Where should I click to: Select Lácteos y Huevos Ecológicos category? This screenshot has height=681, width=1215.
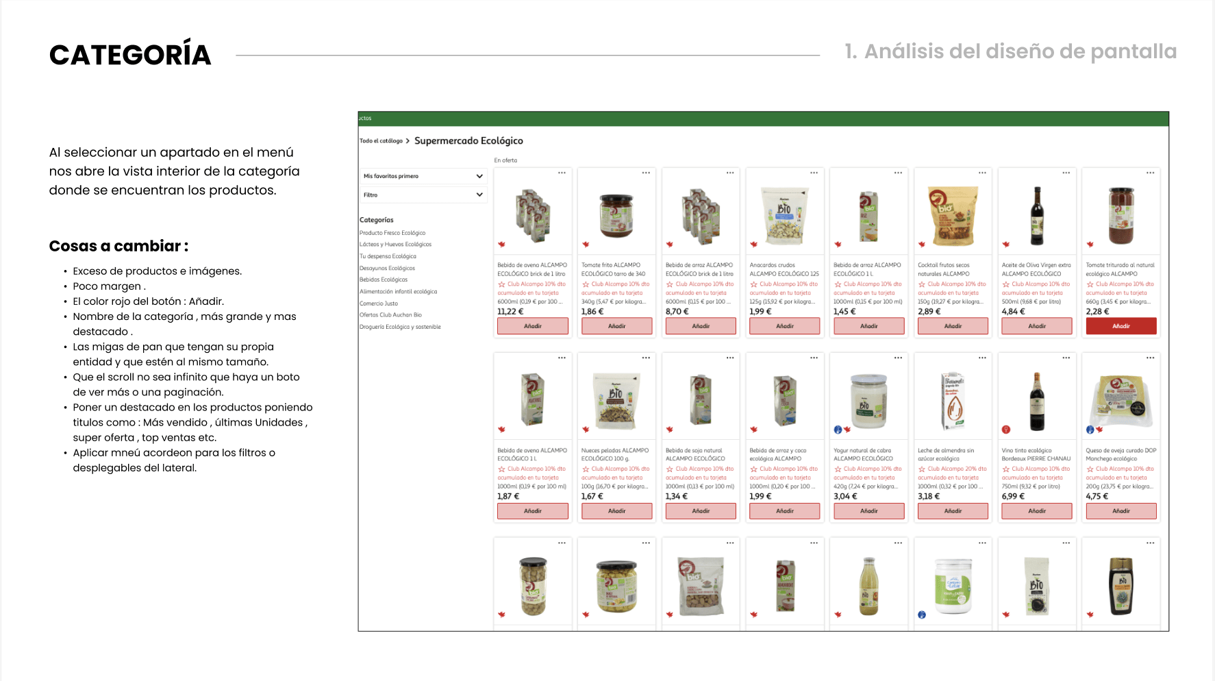point(395,245)
